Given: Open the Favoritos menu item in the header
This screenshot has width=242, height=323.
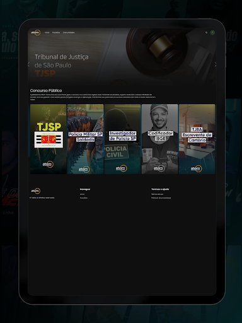Looking at the screenshot, I should pos(56,33).
